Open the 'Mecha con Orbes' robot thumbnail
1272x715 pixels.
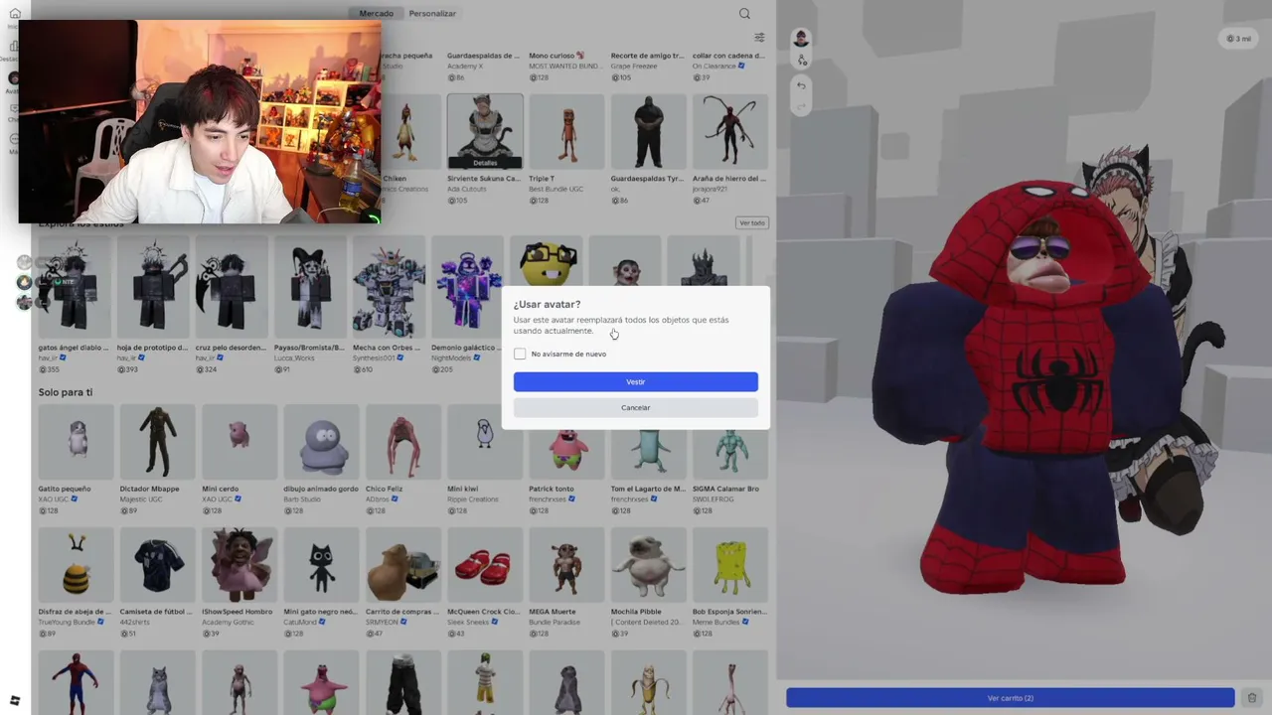390,288
